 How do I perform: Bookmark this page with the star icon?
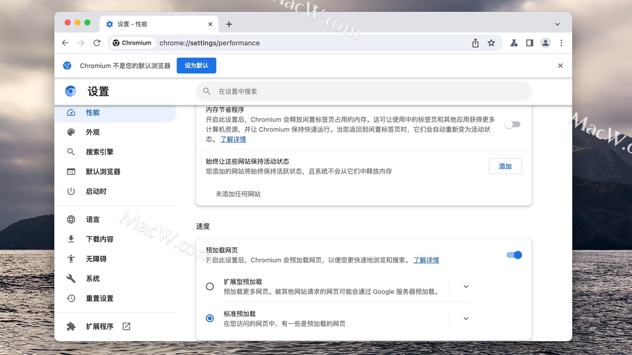click(x=491, y=43)
